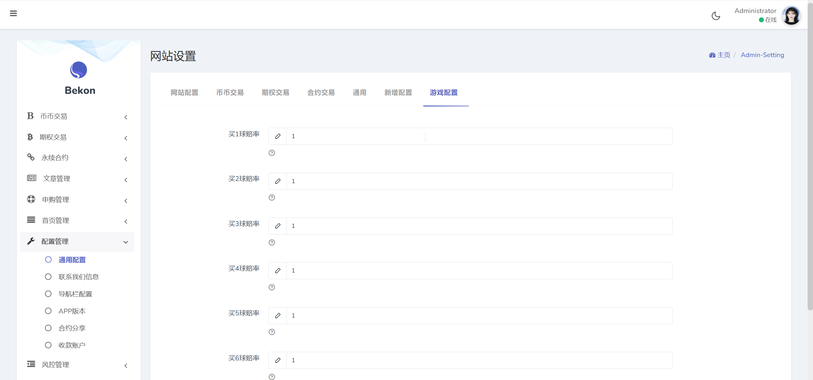The width and height of the screenshot is (813, 380).
Task: Switch to the 网站配置 tab
Action: pyautogui.click(x=184, y=93)
